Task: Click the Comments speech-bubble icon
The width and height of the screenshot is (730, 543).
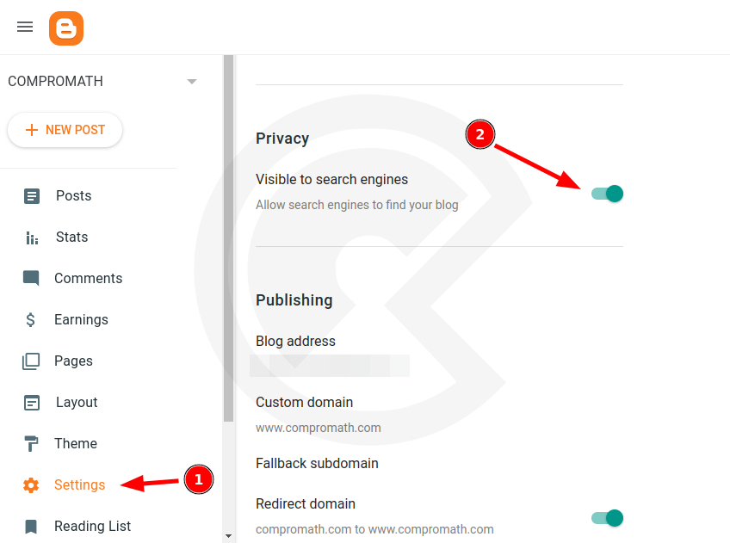Action: point(31,278)
